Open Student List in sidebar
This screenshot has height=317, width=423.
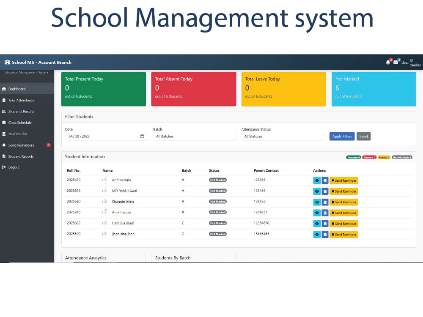[27, 134]
